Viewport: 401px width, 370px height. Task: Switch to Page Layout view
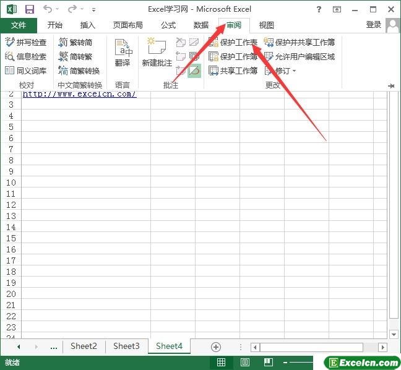click(x=244, y=363)
